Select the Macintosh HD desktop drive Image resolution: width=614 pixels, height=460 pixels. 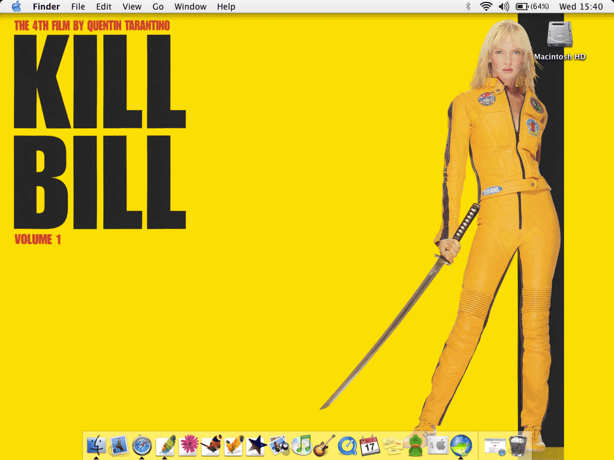point(560,41)
